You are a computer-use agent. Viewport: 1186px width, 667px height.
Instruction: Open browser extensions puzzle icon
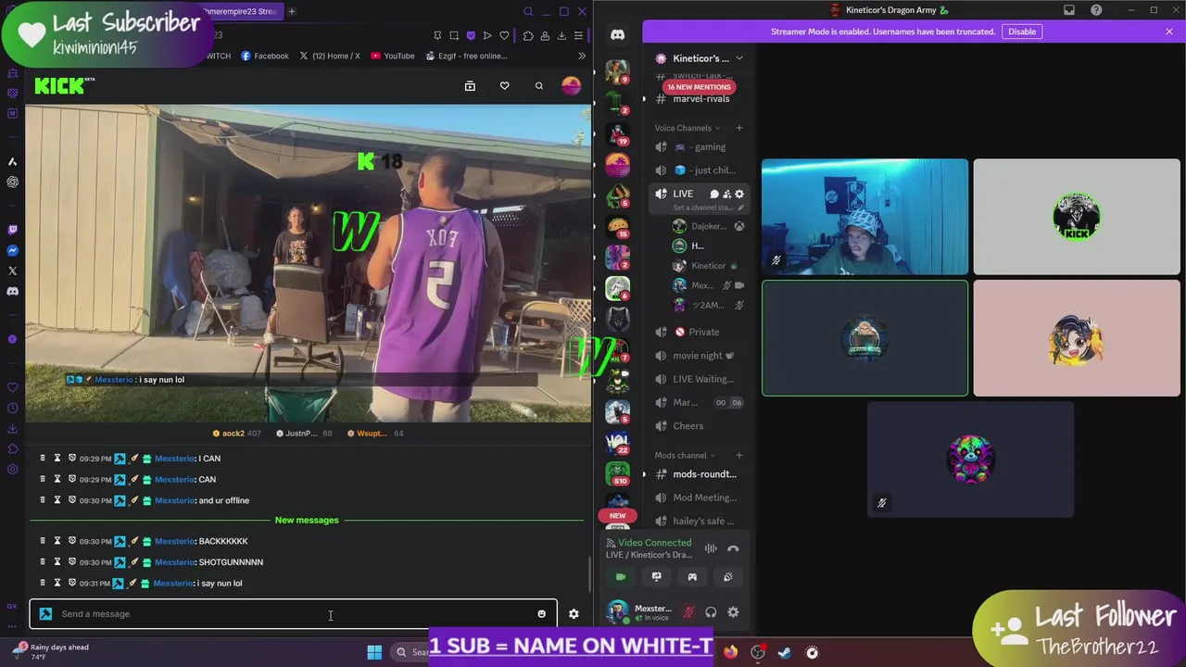528,35
